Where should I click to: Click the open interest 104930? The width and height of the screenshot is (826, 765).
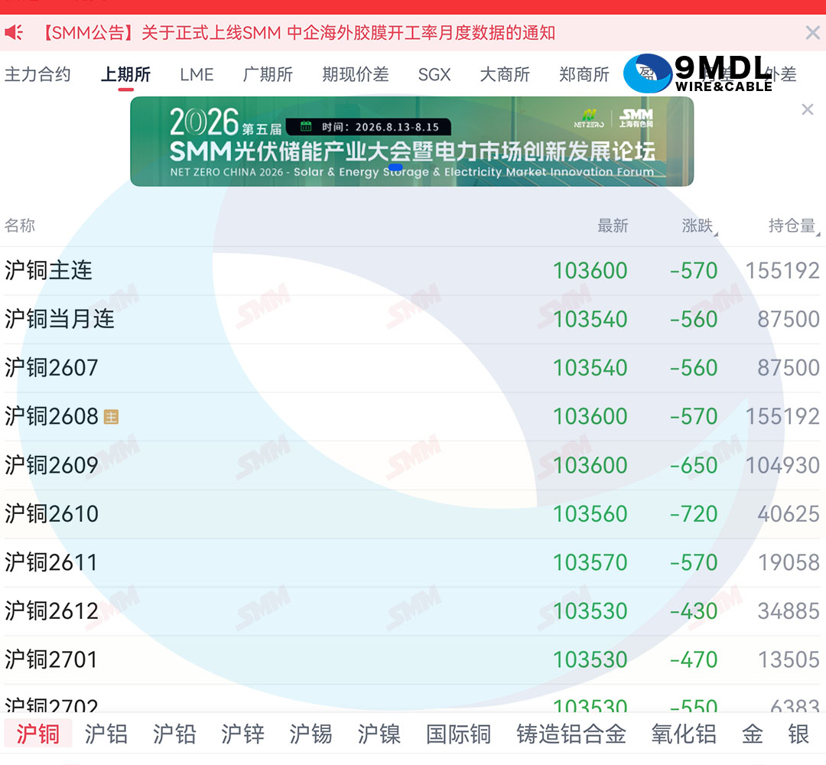[x=783, y=465]
